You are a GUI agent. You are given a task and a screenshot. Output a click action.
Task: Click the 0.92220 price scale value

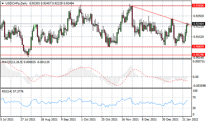(x=199, y=26)
